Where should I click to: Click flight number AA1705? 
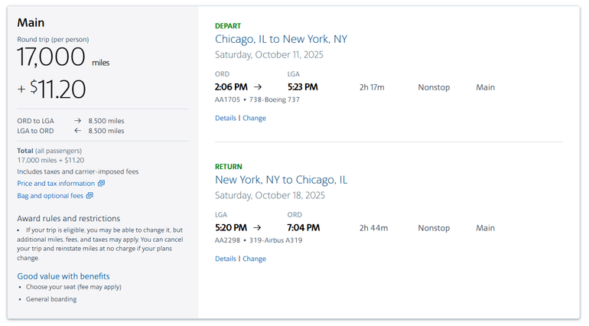tap(227, 99)
